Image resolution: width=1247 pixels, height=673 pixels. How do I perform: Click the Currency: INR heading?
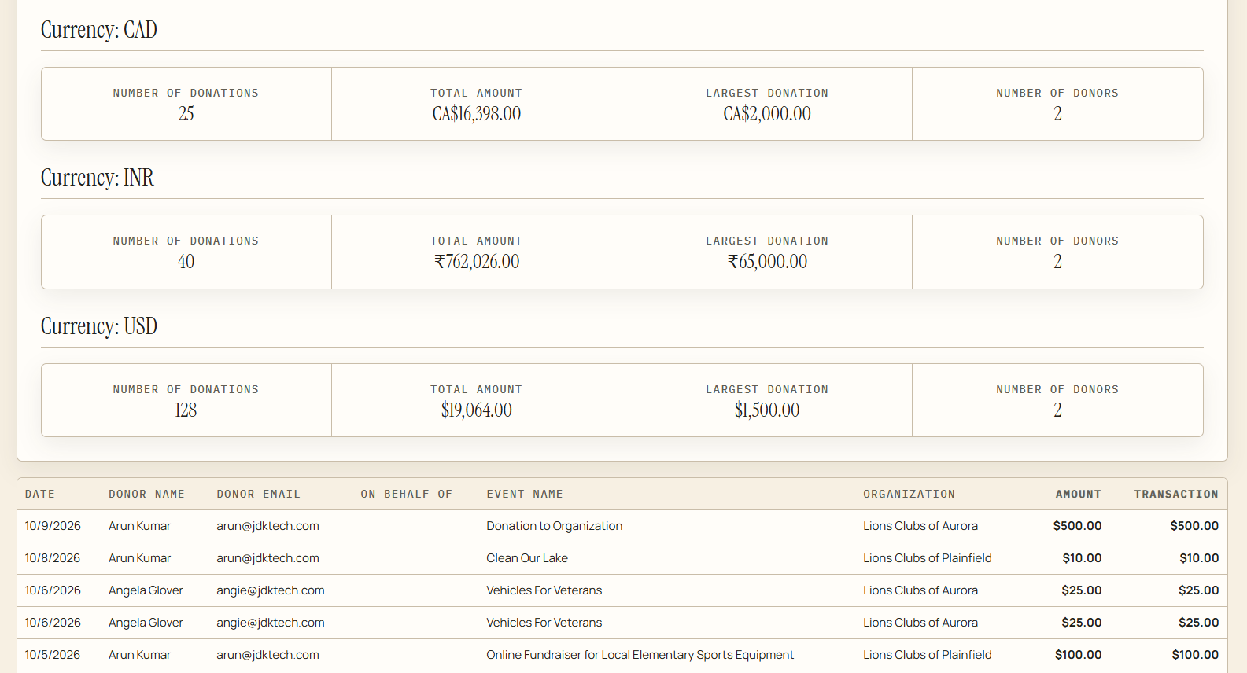point(98,178)
